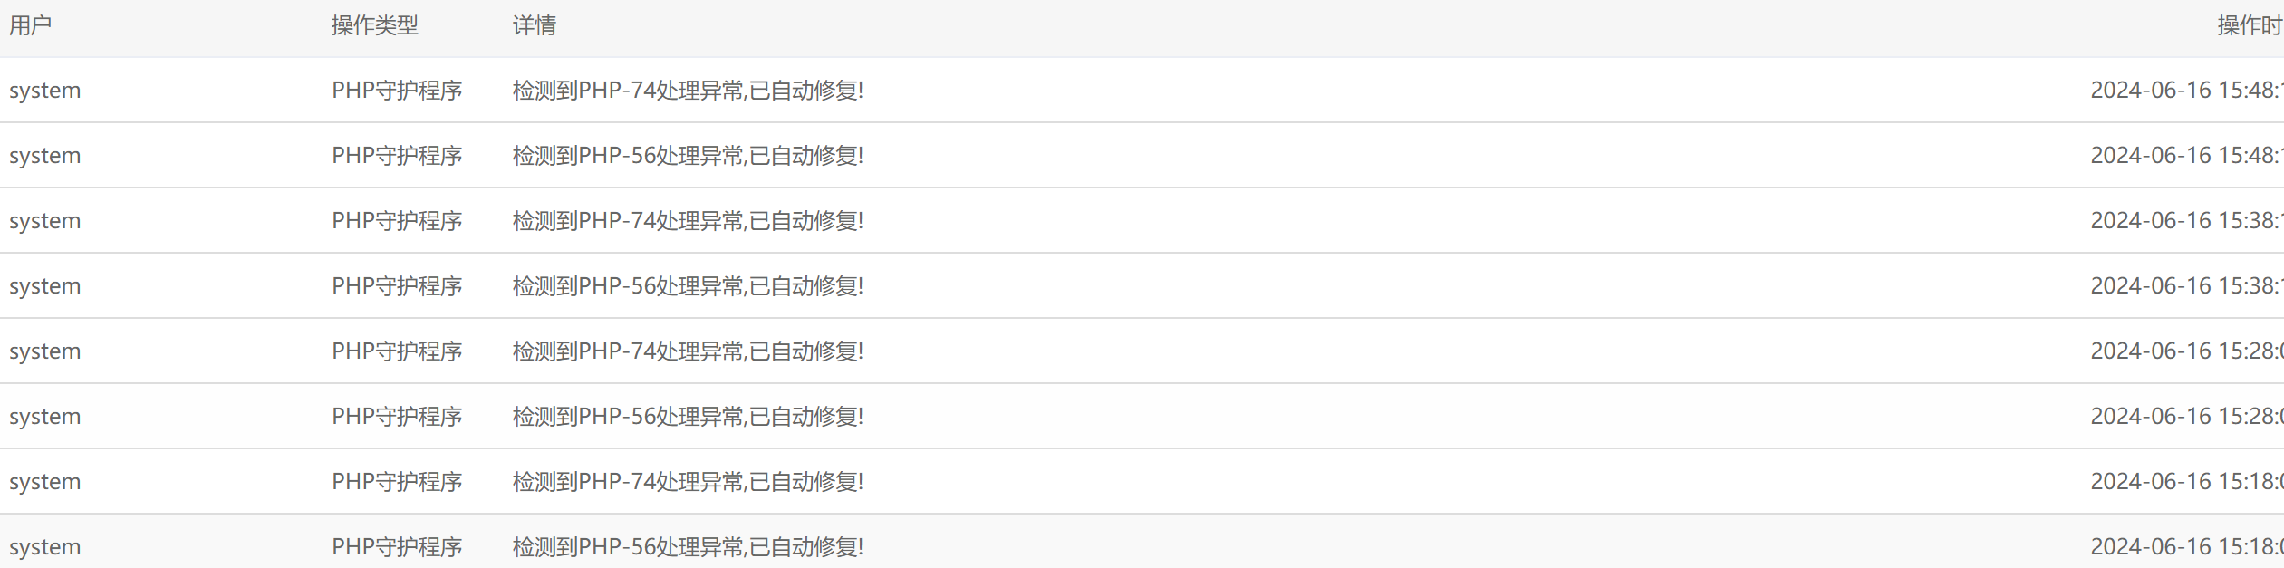Screen dimensions: 2284x568
Task: Click the 详情 column header
Action: coord(535,25)
